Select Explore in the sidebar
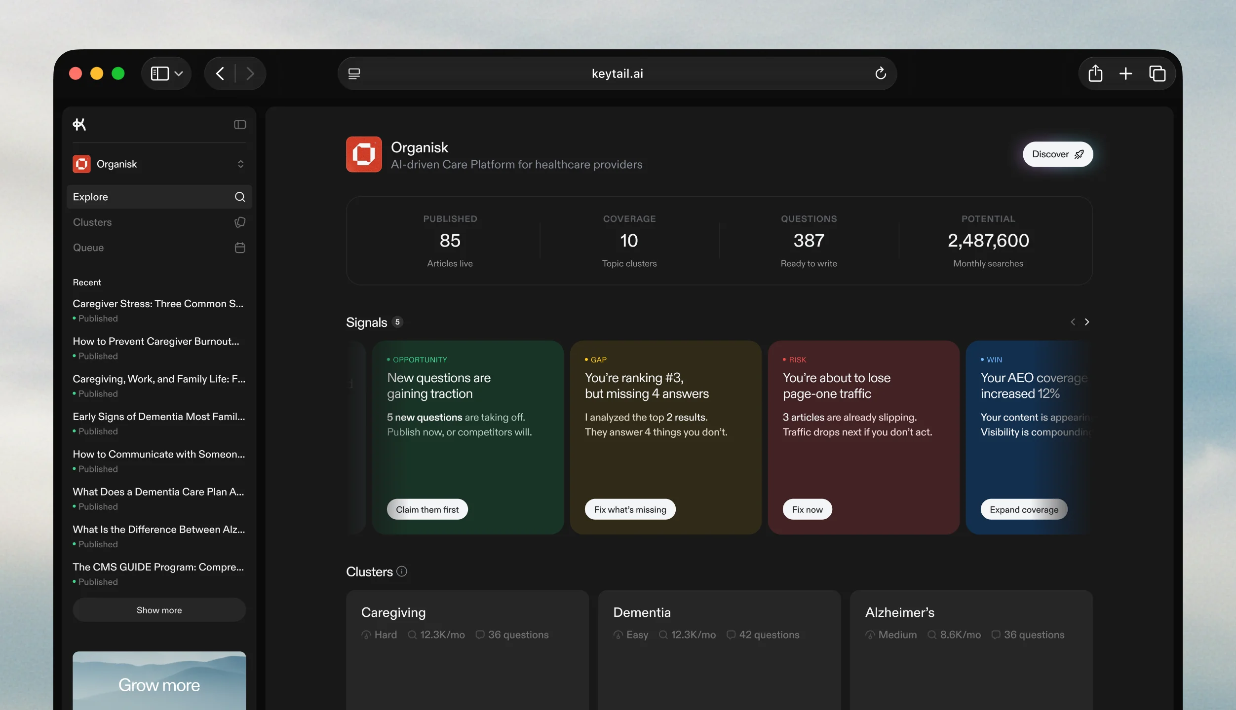1236x710 pixels. (x=91, y=197)
